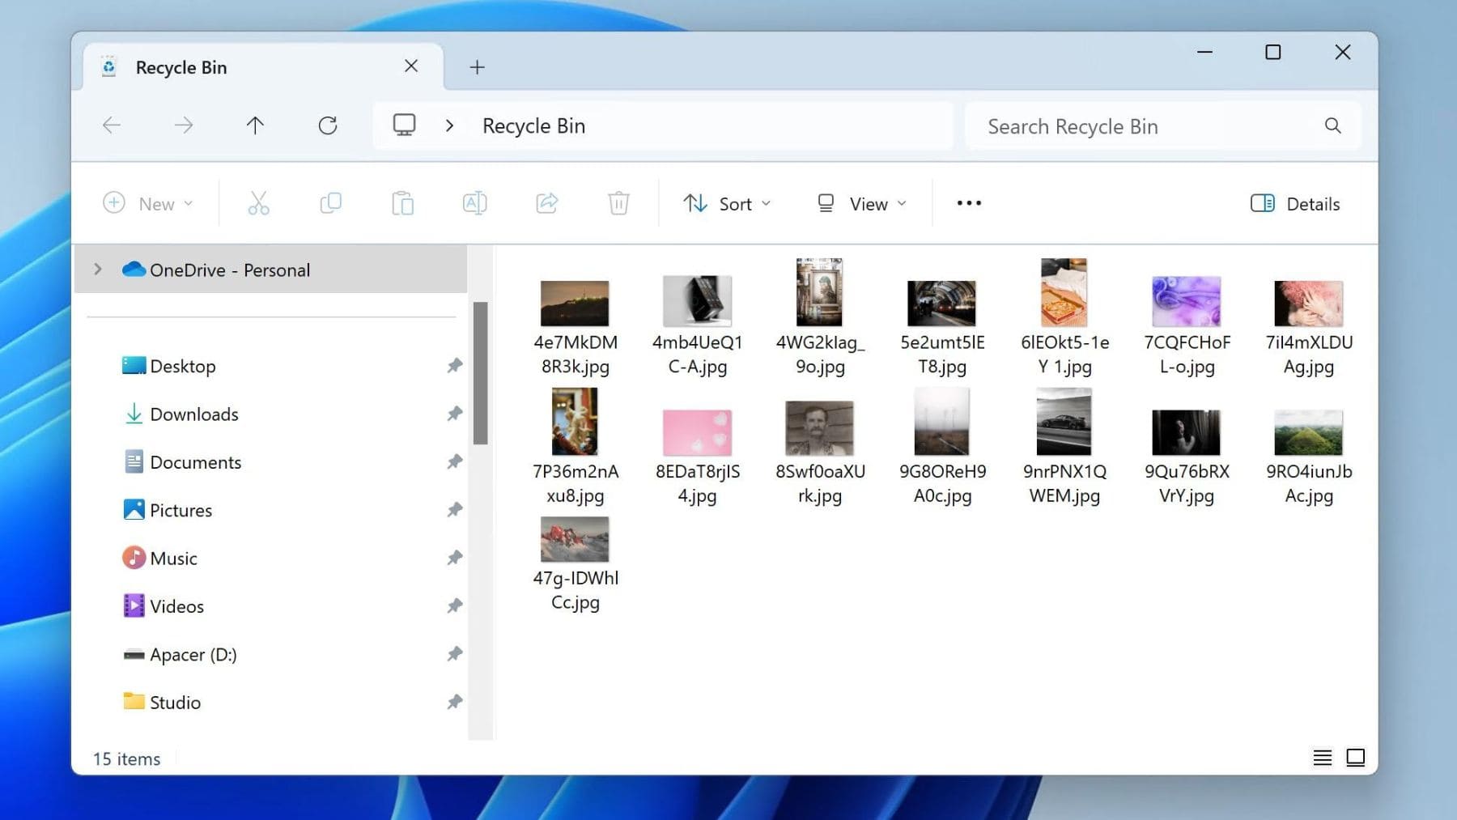
Task: Add a new tab with plus
Action: (477, 67)
